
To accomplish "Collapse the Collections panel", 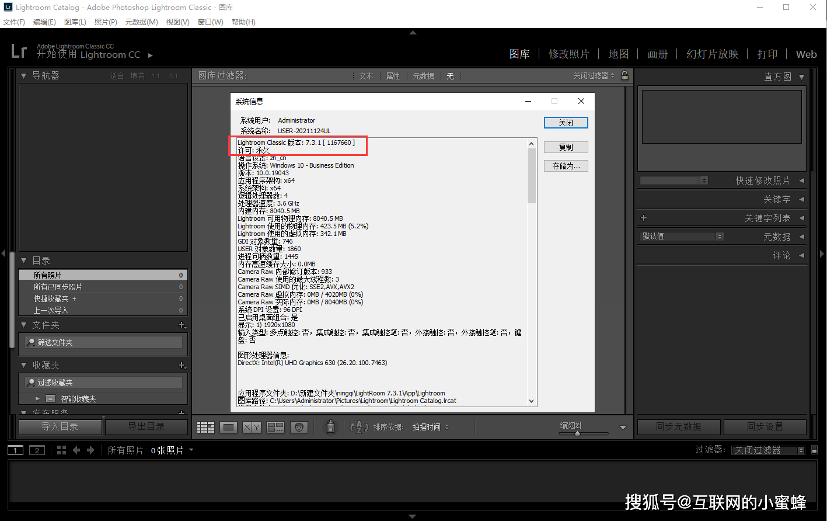I will click(24, 365).
